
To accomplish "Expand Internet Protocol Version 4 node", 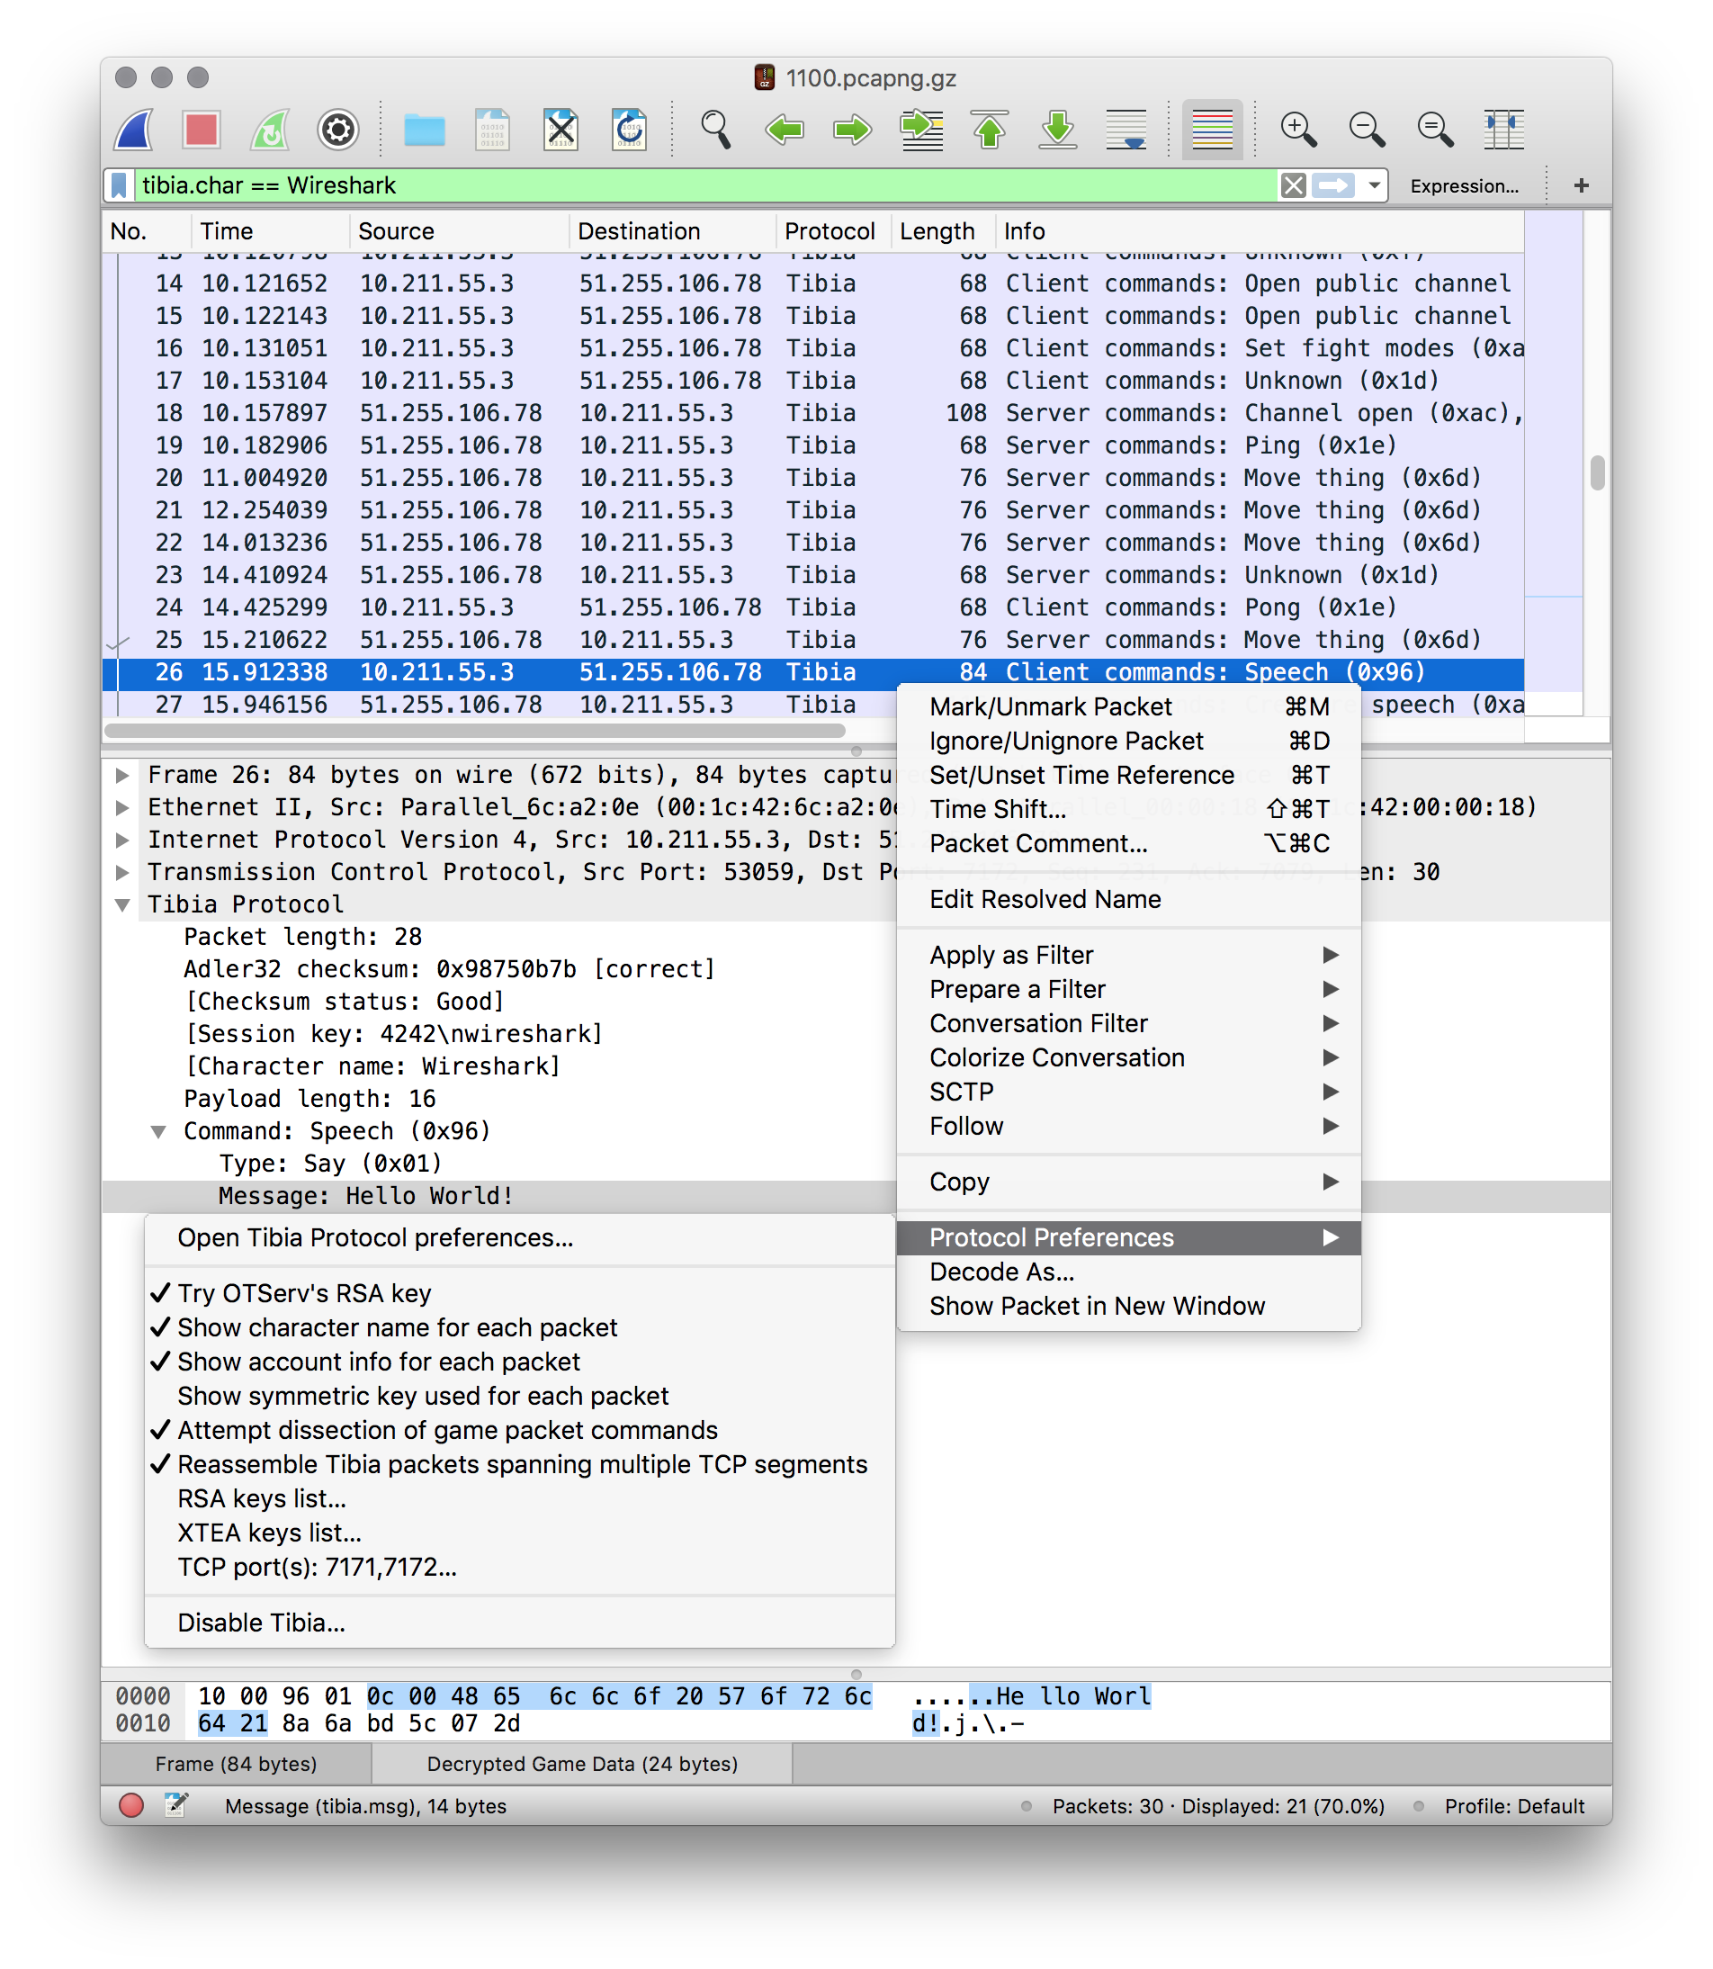I will [x=122, y=840].
